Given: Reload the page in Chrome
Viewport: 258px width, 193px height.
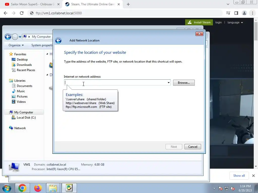Looking at the screenshot, I should (x=22, y=13).
